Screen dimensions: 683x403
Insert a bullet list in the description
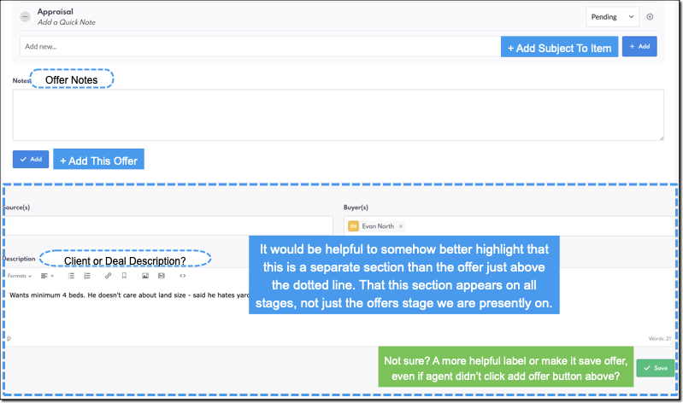(x=71, y=276)
